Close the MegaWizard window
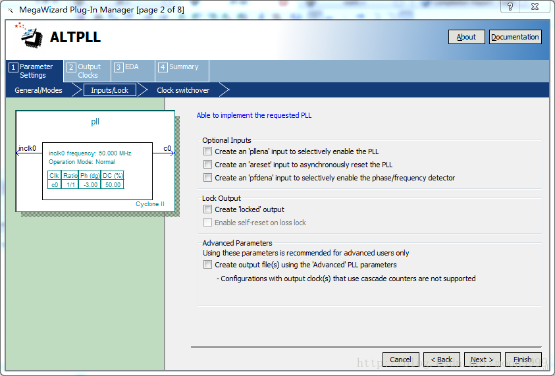Screen dimensions: 555x376 tap(535, 7)
